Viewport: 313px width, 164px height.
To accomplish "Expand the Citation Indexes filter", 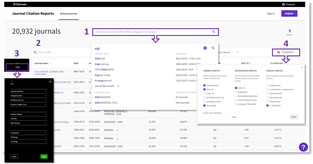I will coord(28,114).
